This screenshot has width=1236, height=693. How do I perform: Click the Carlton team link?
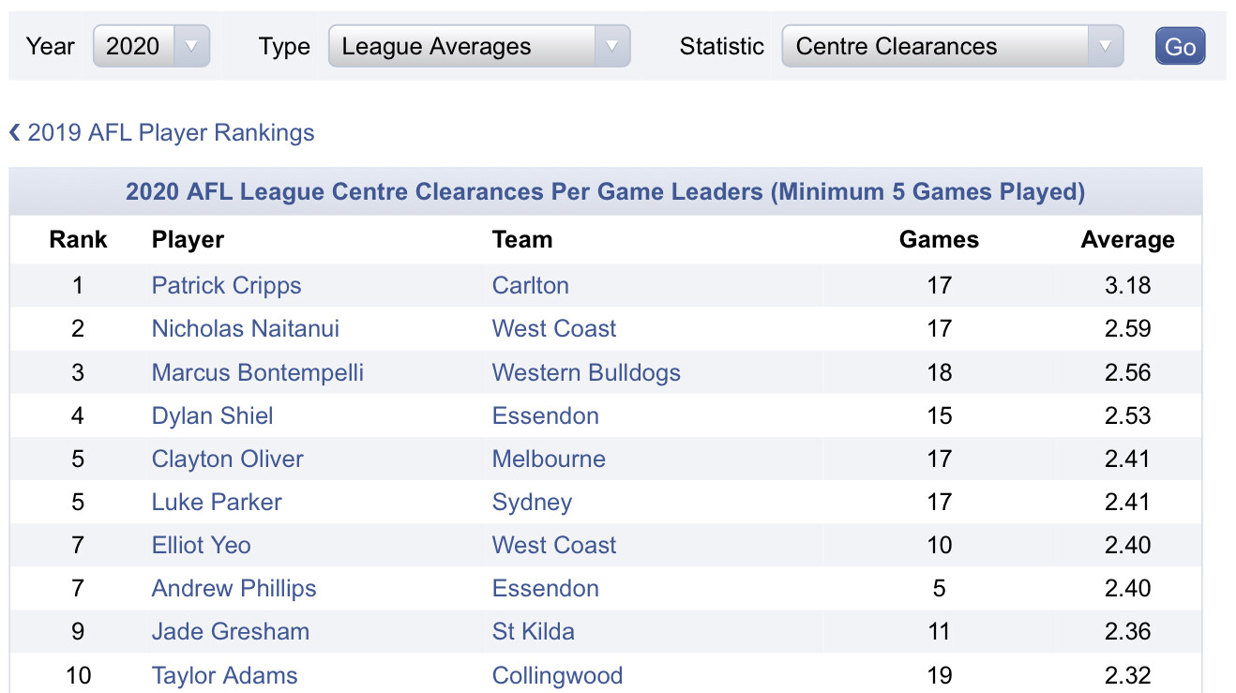531,285
